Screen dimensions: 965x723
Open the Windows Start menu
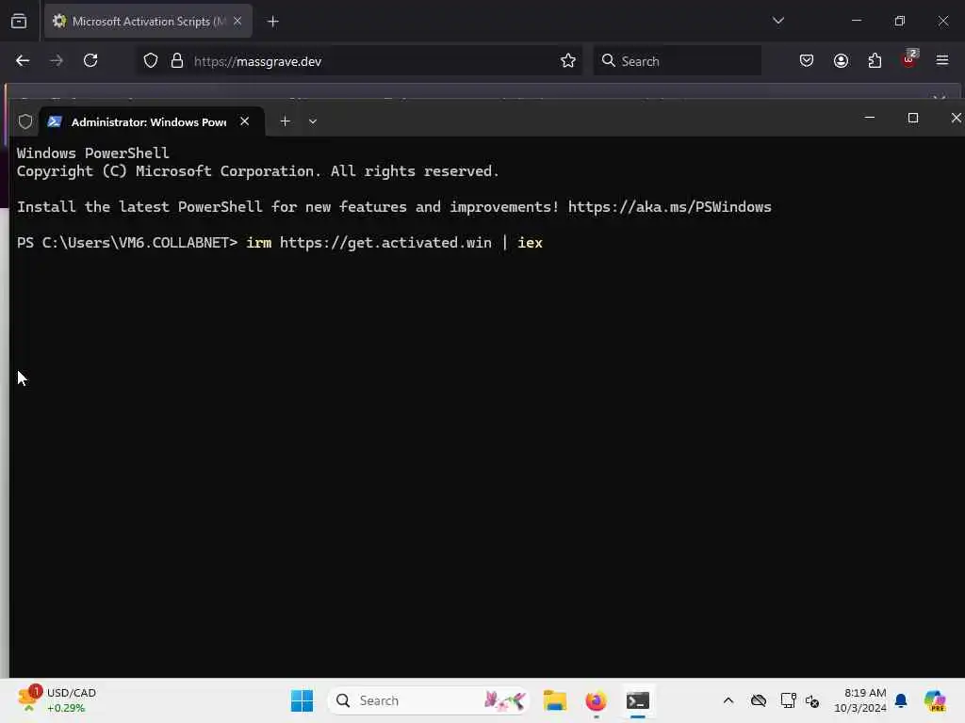[x=302, y=700]
